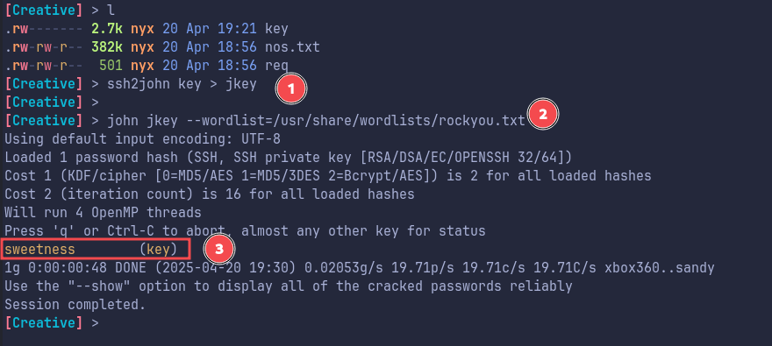Click the 382k file size value

point(107,47)
